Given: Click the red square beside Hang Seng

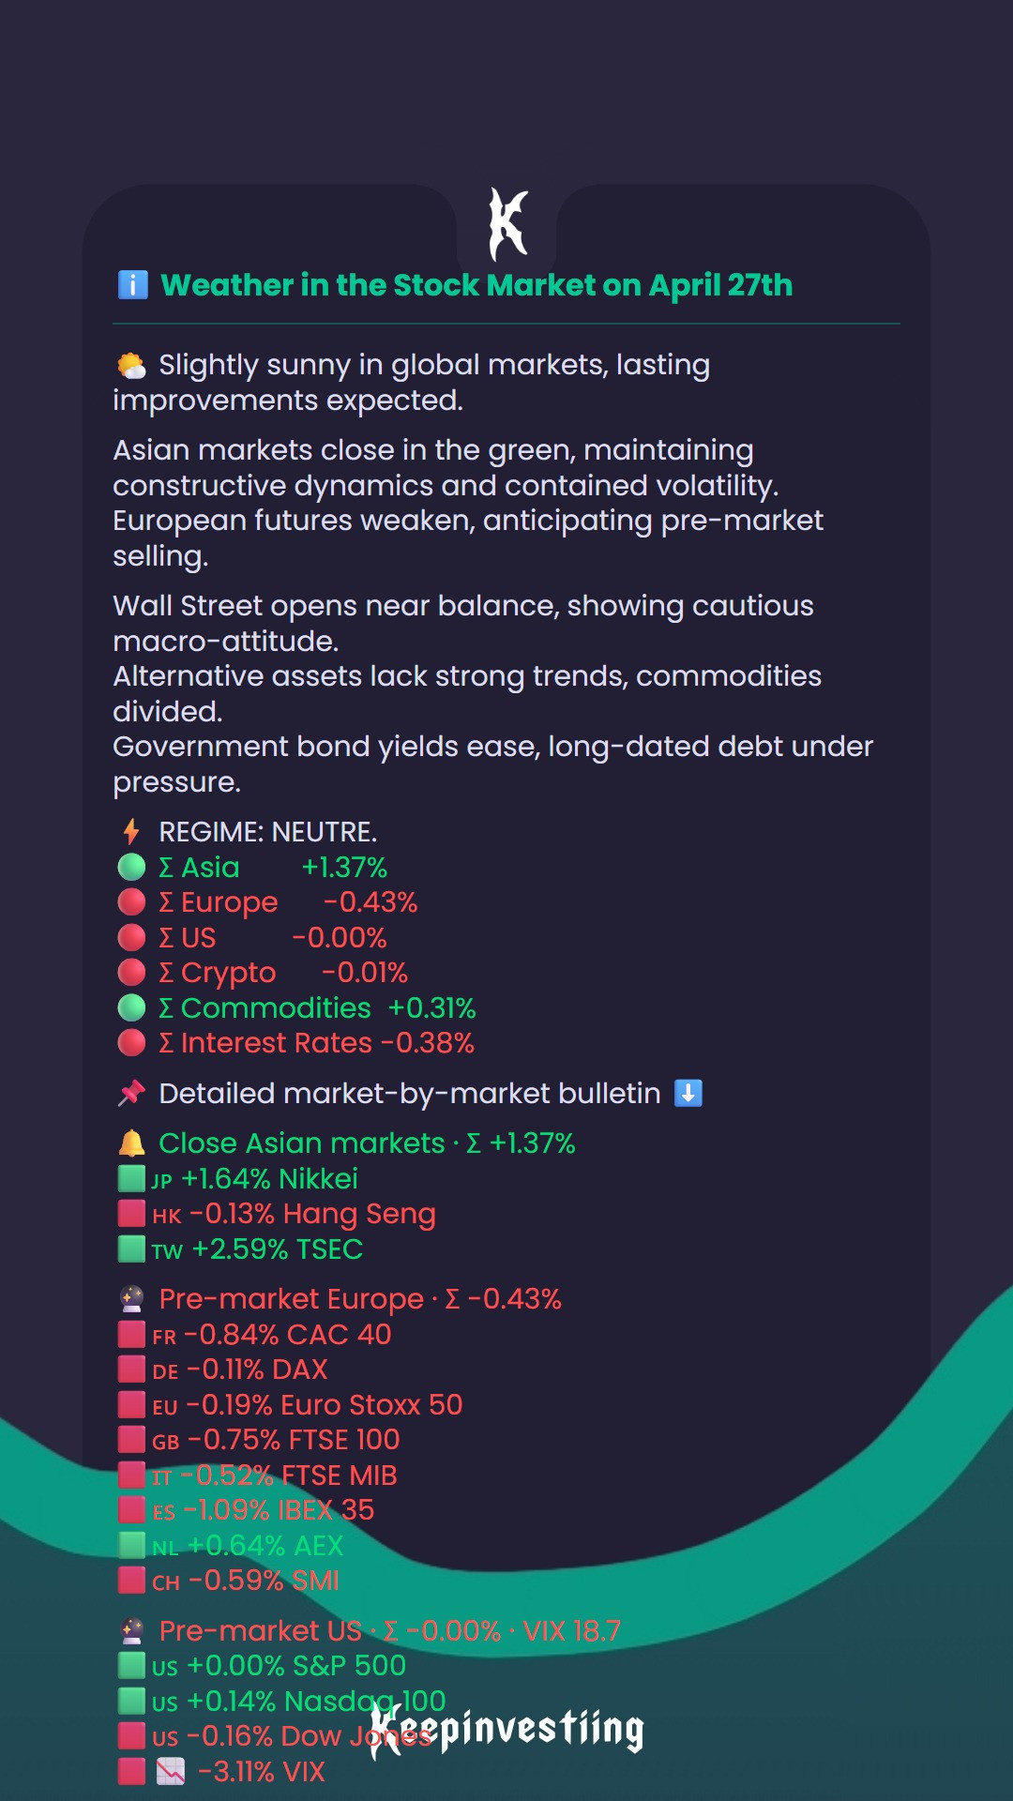Looking at the screenshot, I should (131, 1213).
